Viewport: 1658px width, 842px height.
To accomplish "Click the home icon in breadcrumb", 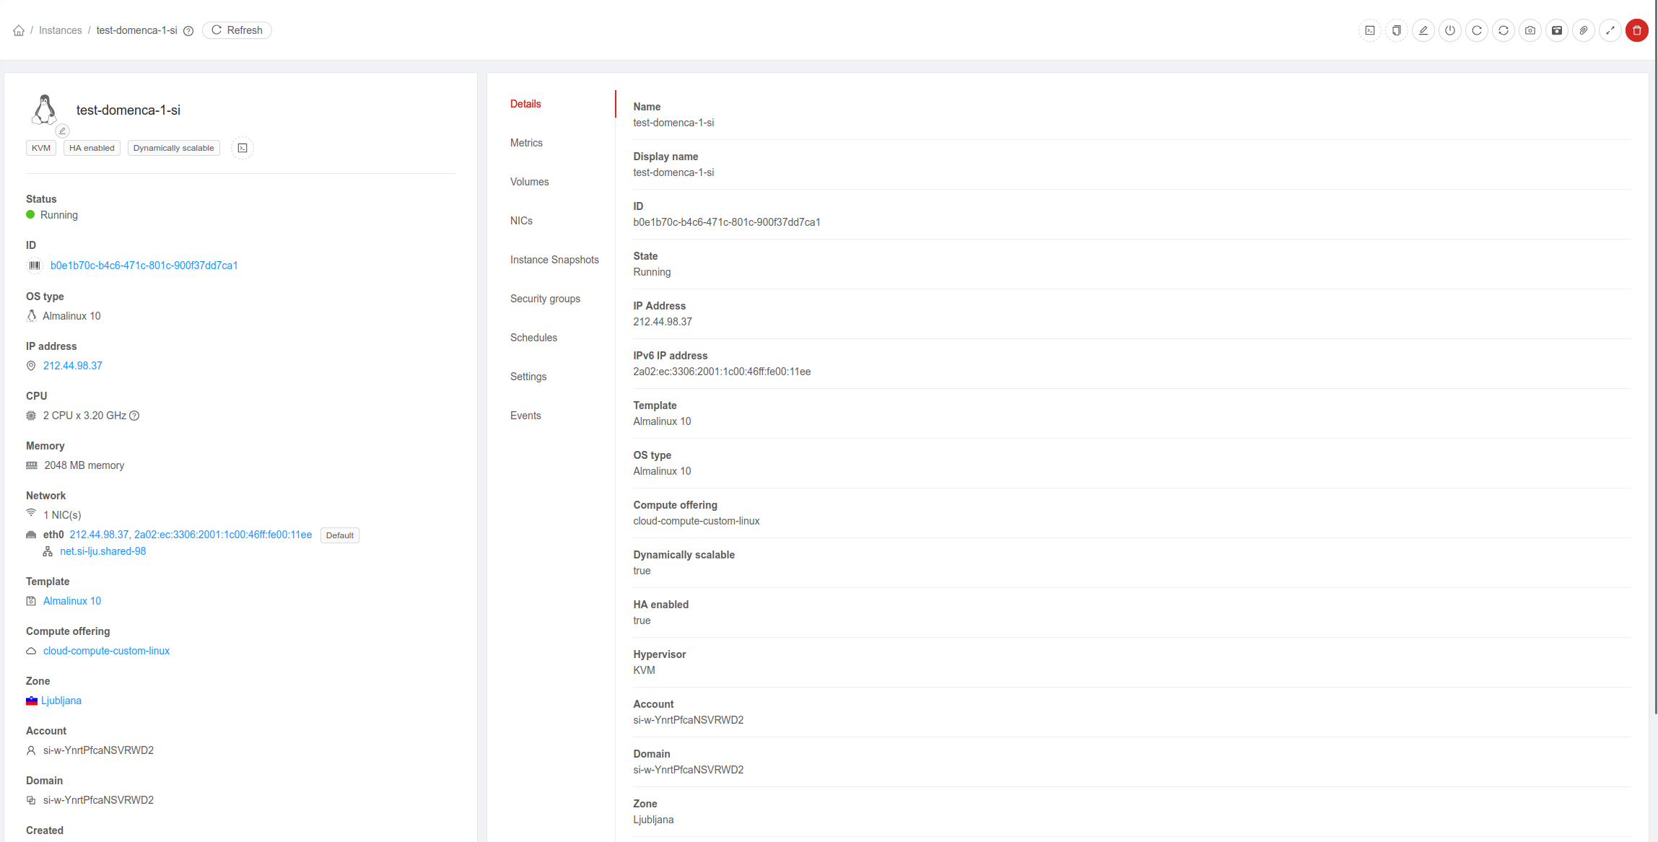I will pyautogui.click(x=19, y=30).
